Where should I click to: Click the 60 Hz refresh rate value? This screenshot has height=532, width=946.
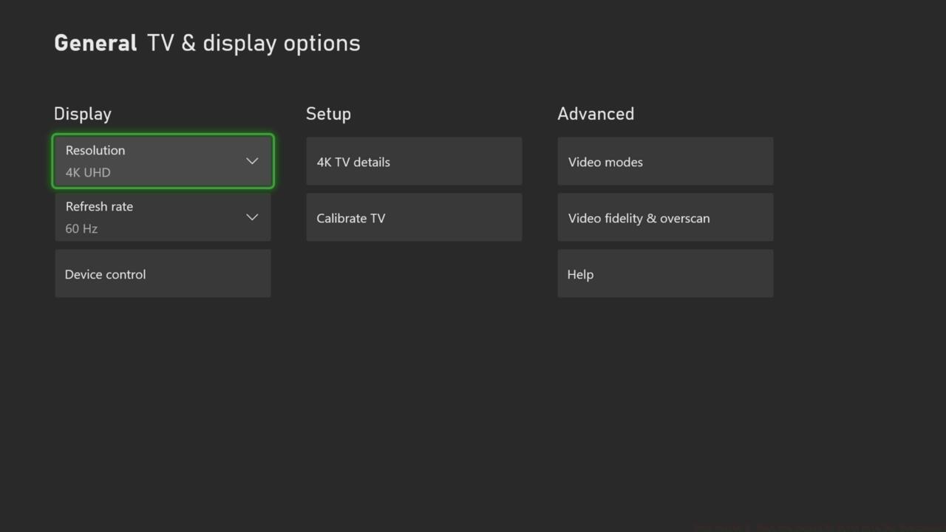coord(81,228)
